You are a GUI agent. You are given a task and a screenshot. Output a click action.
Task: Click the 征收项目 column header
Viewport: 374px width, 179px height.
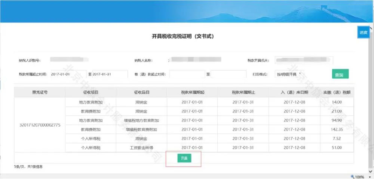[x=91, y=92]
